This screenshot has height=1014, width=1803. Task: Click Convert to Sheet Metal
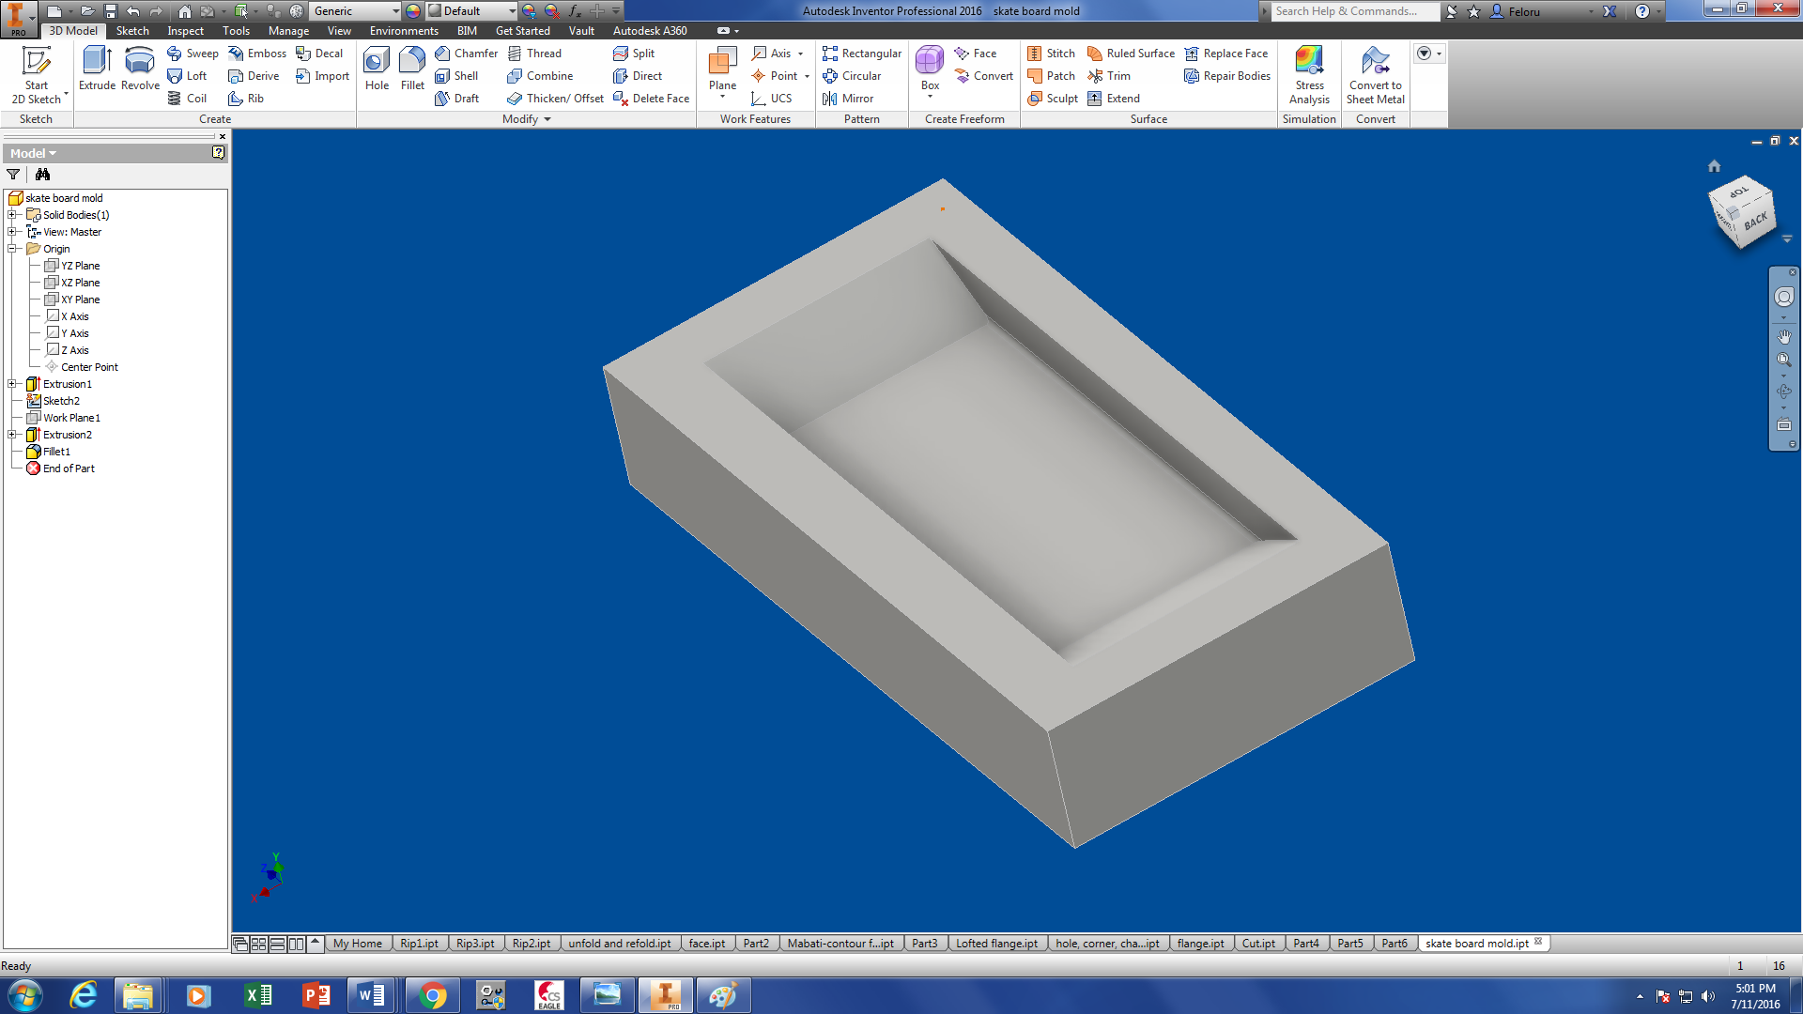1376,75
